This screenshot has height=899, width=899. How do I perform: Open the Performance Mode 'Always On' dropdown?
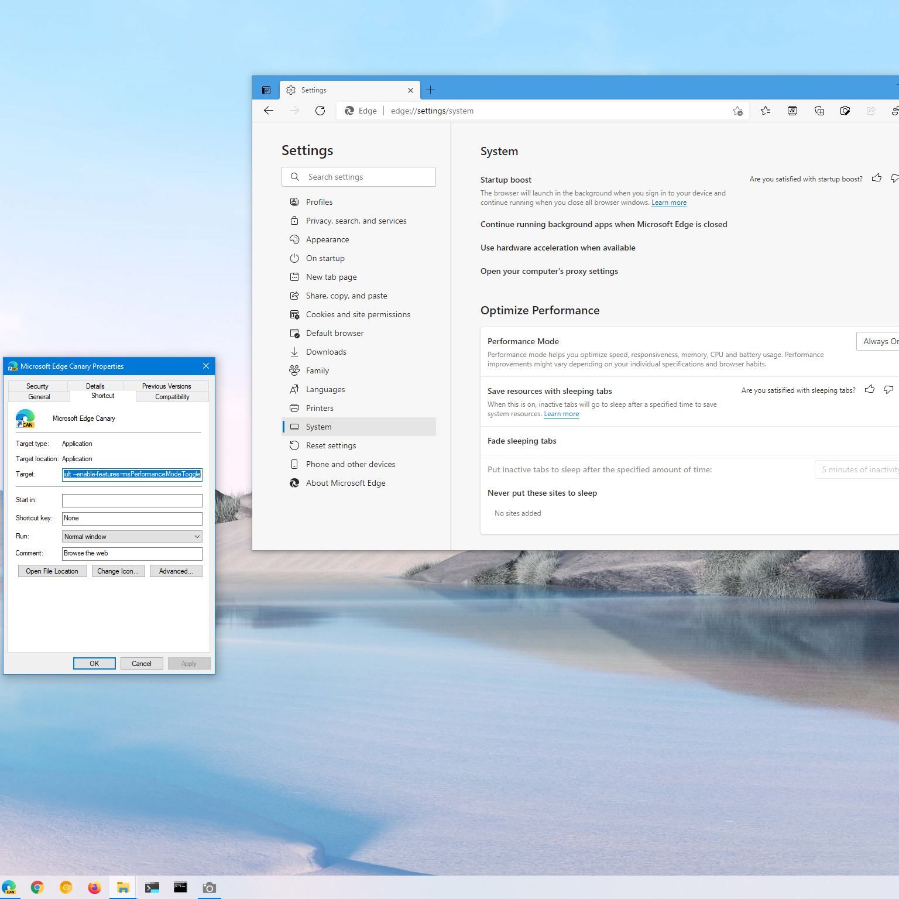click(x=878, y=341)
